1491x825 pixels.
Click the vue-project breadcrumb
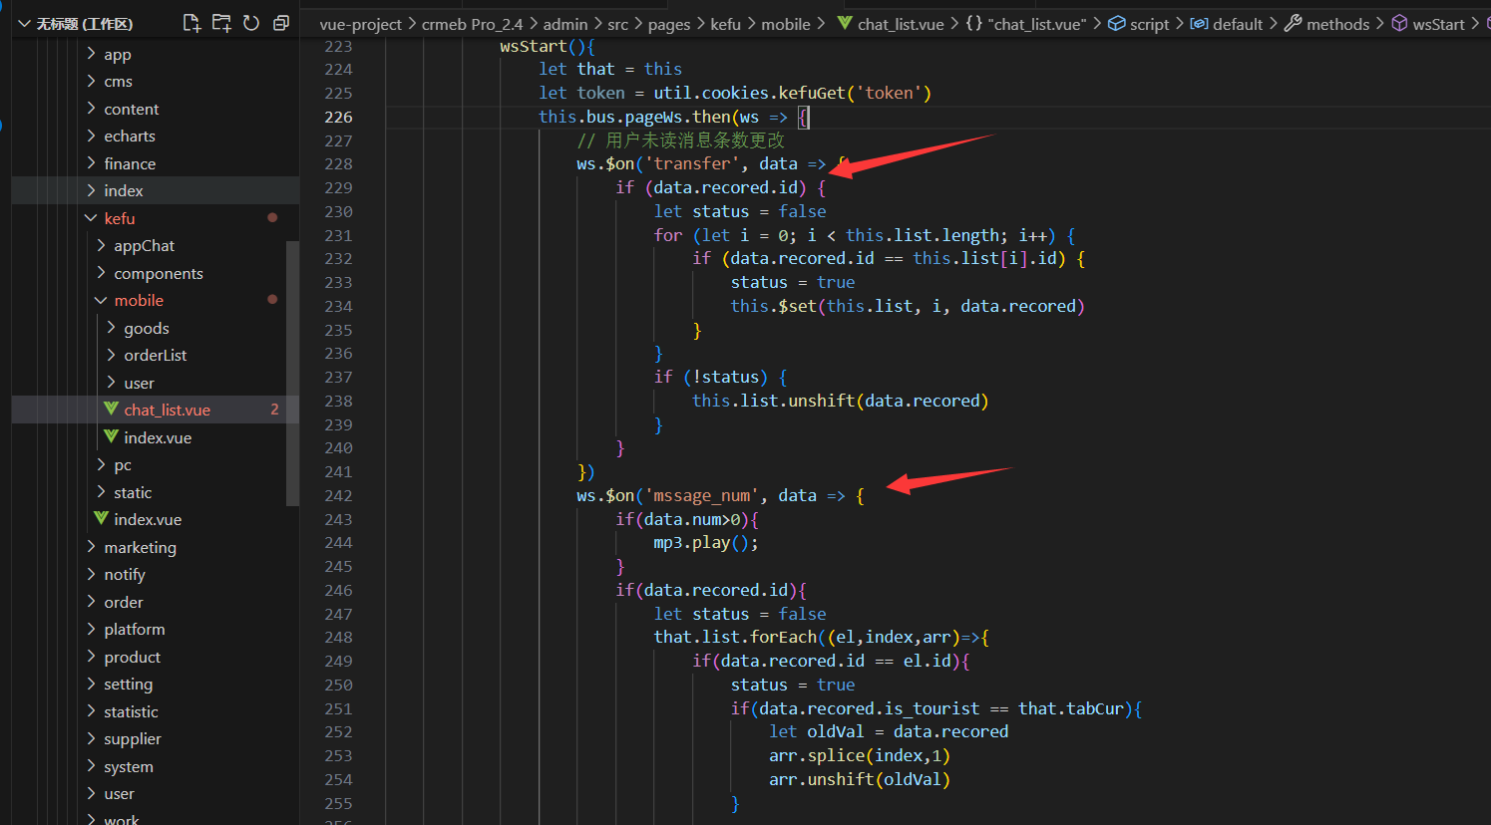point(360,24)
